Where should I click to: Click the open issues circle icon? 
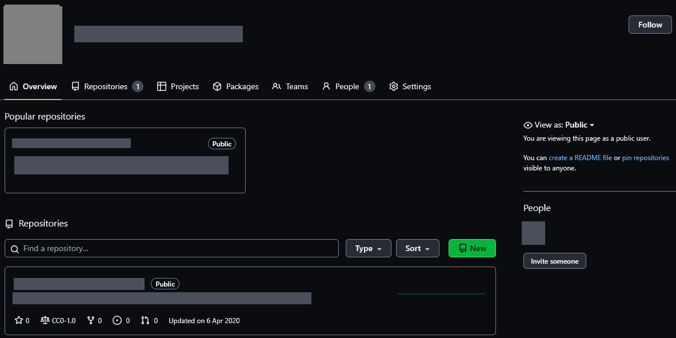tap(117, 321)
